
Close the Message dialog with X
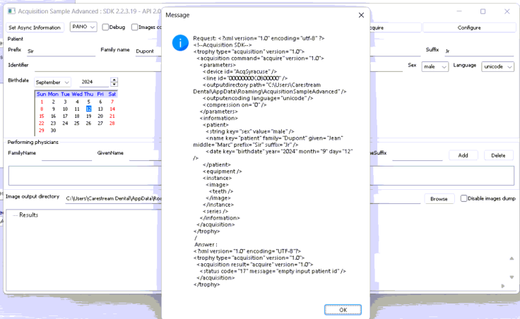click(x=361, y=16)
